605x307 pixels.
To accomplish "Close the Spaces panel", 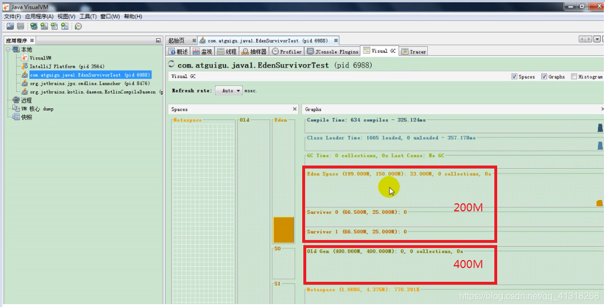I will coord(295,109).
